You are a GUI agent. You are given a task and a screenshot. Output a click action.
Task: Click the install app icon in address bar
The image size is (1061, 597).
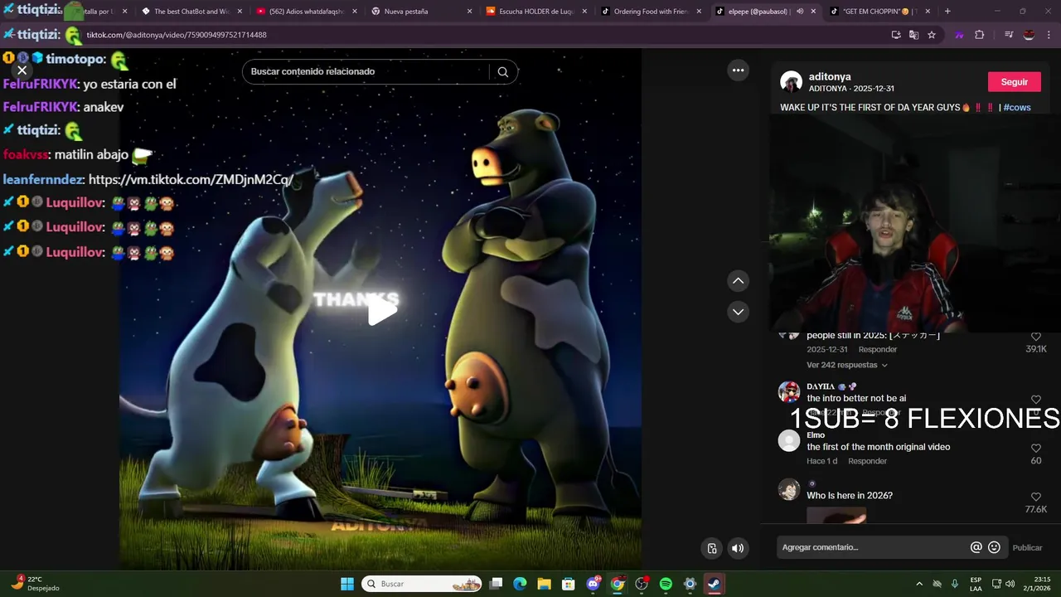tap(896, 35)
